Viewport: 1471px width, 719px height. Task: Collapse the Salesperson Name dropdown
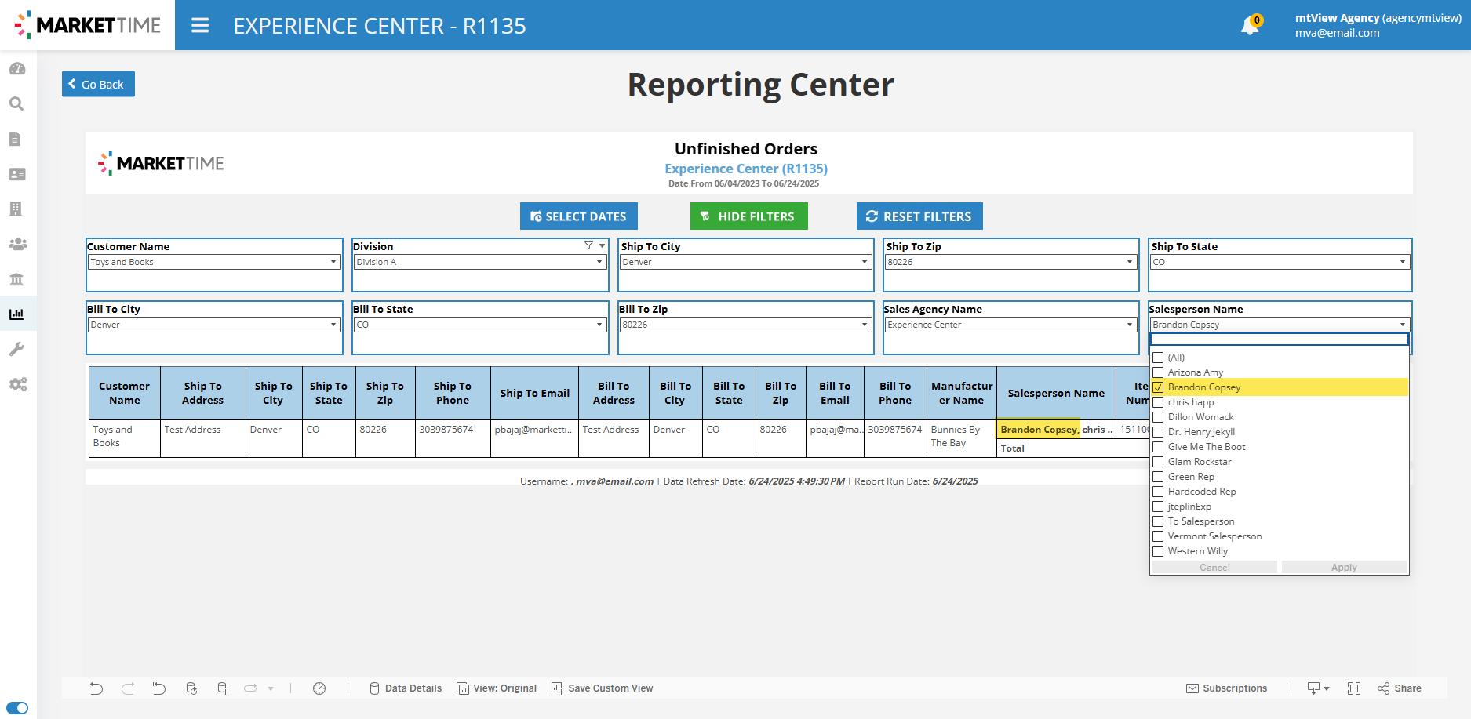(x=1280, y=325)
